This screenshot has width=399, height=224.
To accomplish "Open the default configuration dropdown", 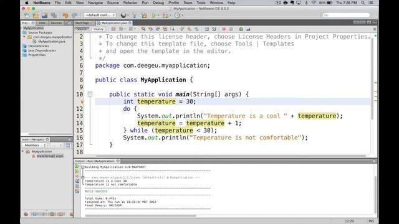I will coord(100,15).
